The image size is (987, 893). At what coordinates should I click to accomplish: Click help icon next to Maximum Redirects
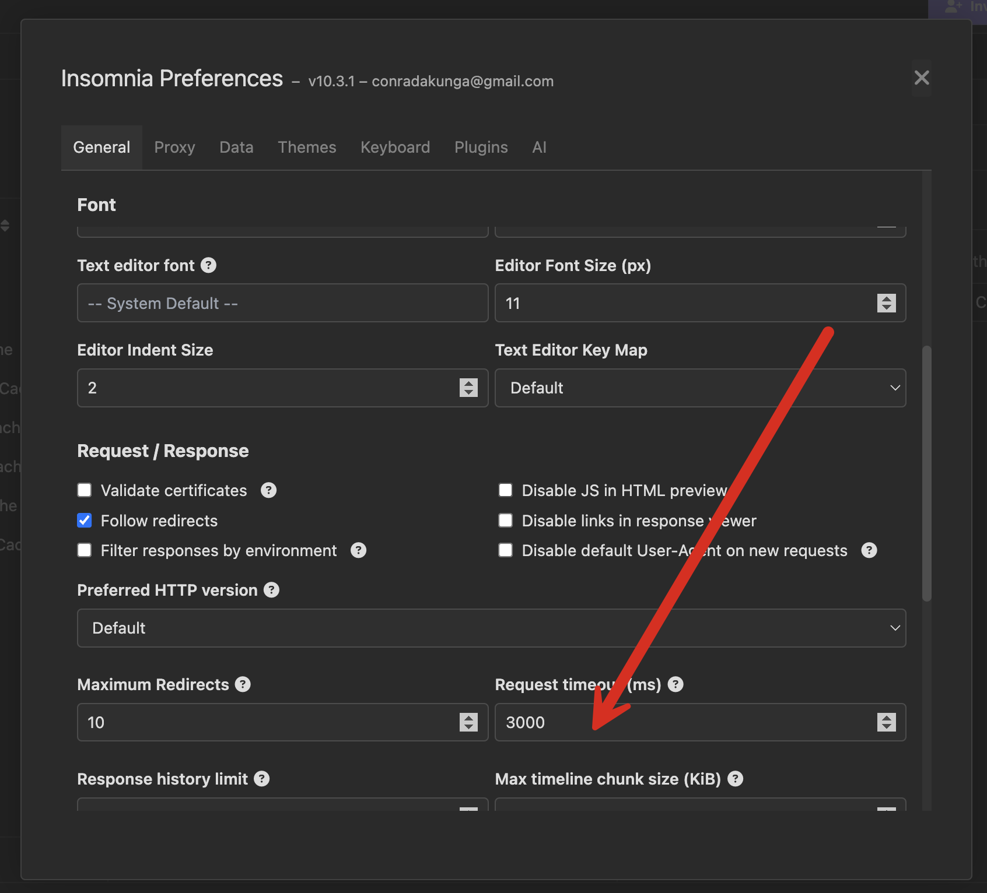coord(243,684)
